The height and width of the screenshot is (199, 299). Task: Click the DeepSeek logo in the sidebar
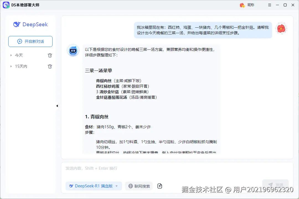(x=30, y=25)
